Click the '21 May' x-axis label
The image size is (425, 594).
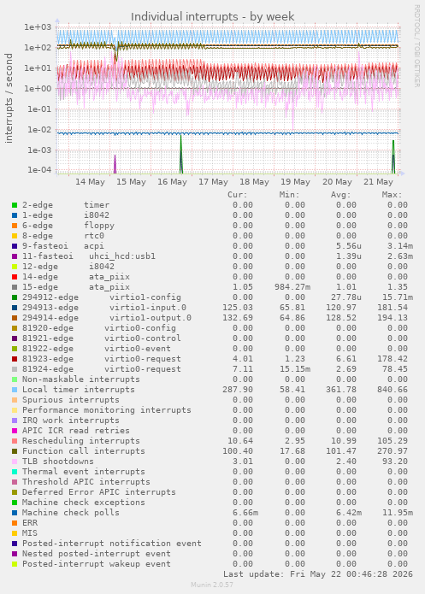(378, 182)
